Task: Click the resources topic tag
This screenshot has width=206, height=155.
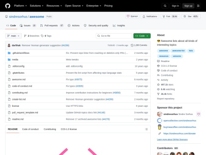Action: coord(164,56)
